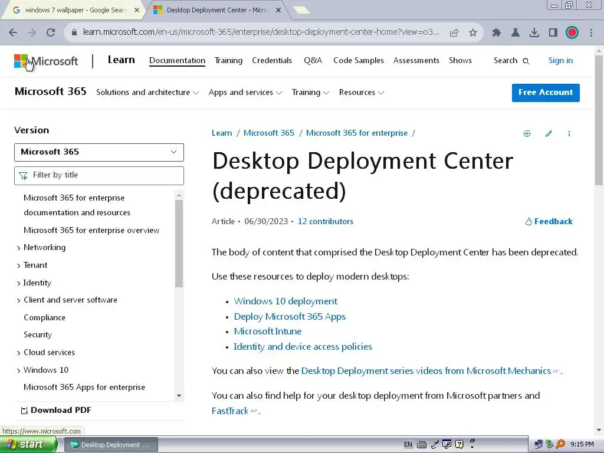Open the Version Microsoft 365 combo box
This screenshot has height=453, width=604.
99,152
